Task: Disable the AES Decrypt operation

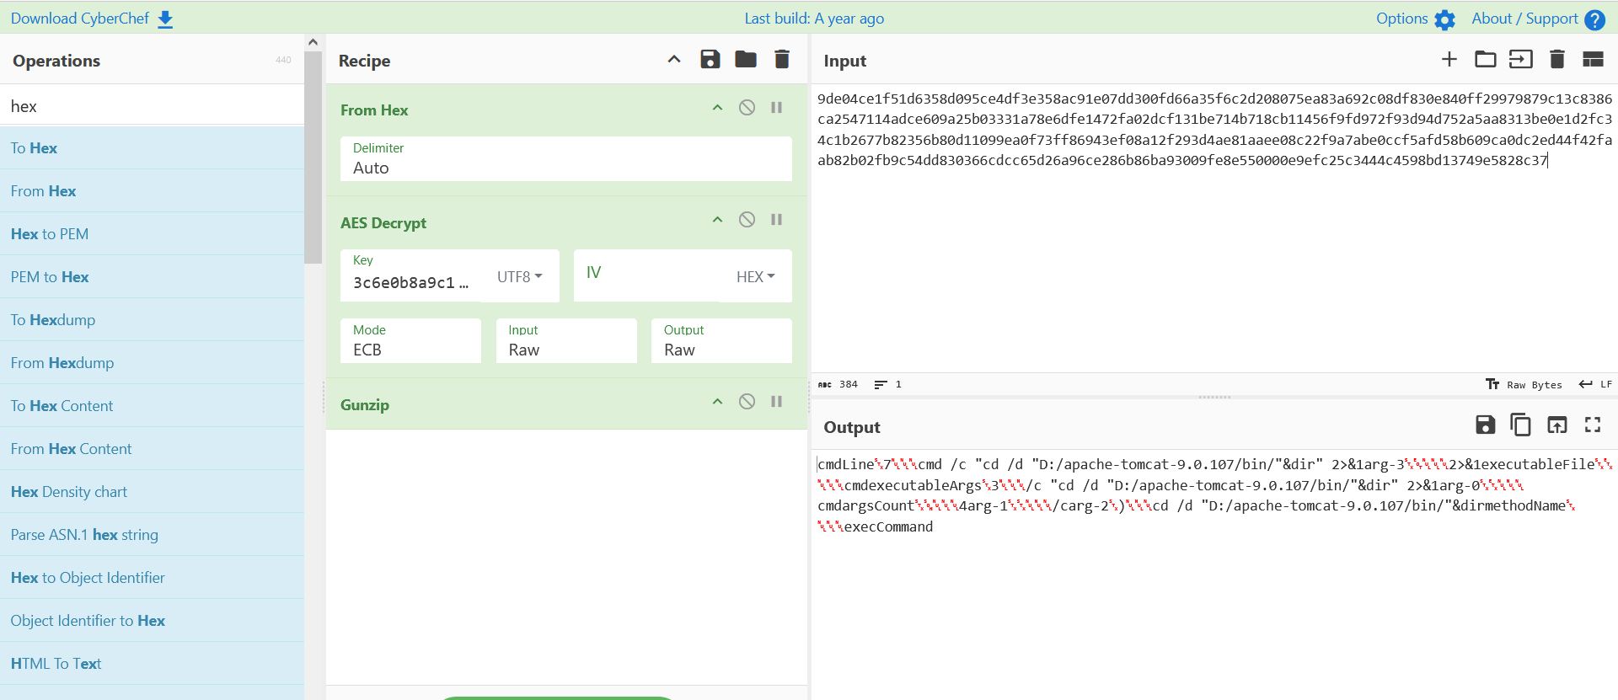Action: pyautogui.click(x=747, y=220)
